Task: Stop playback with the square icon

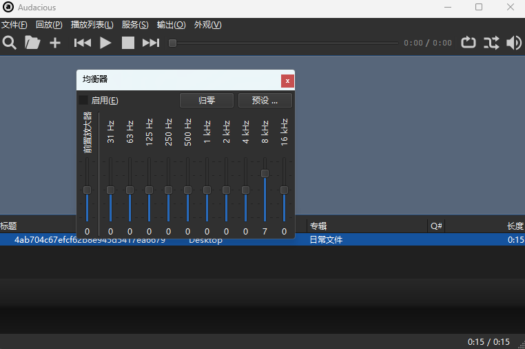Action: pos(128,43)
